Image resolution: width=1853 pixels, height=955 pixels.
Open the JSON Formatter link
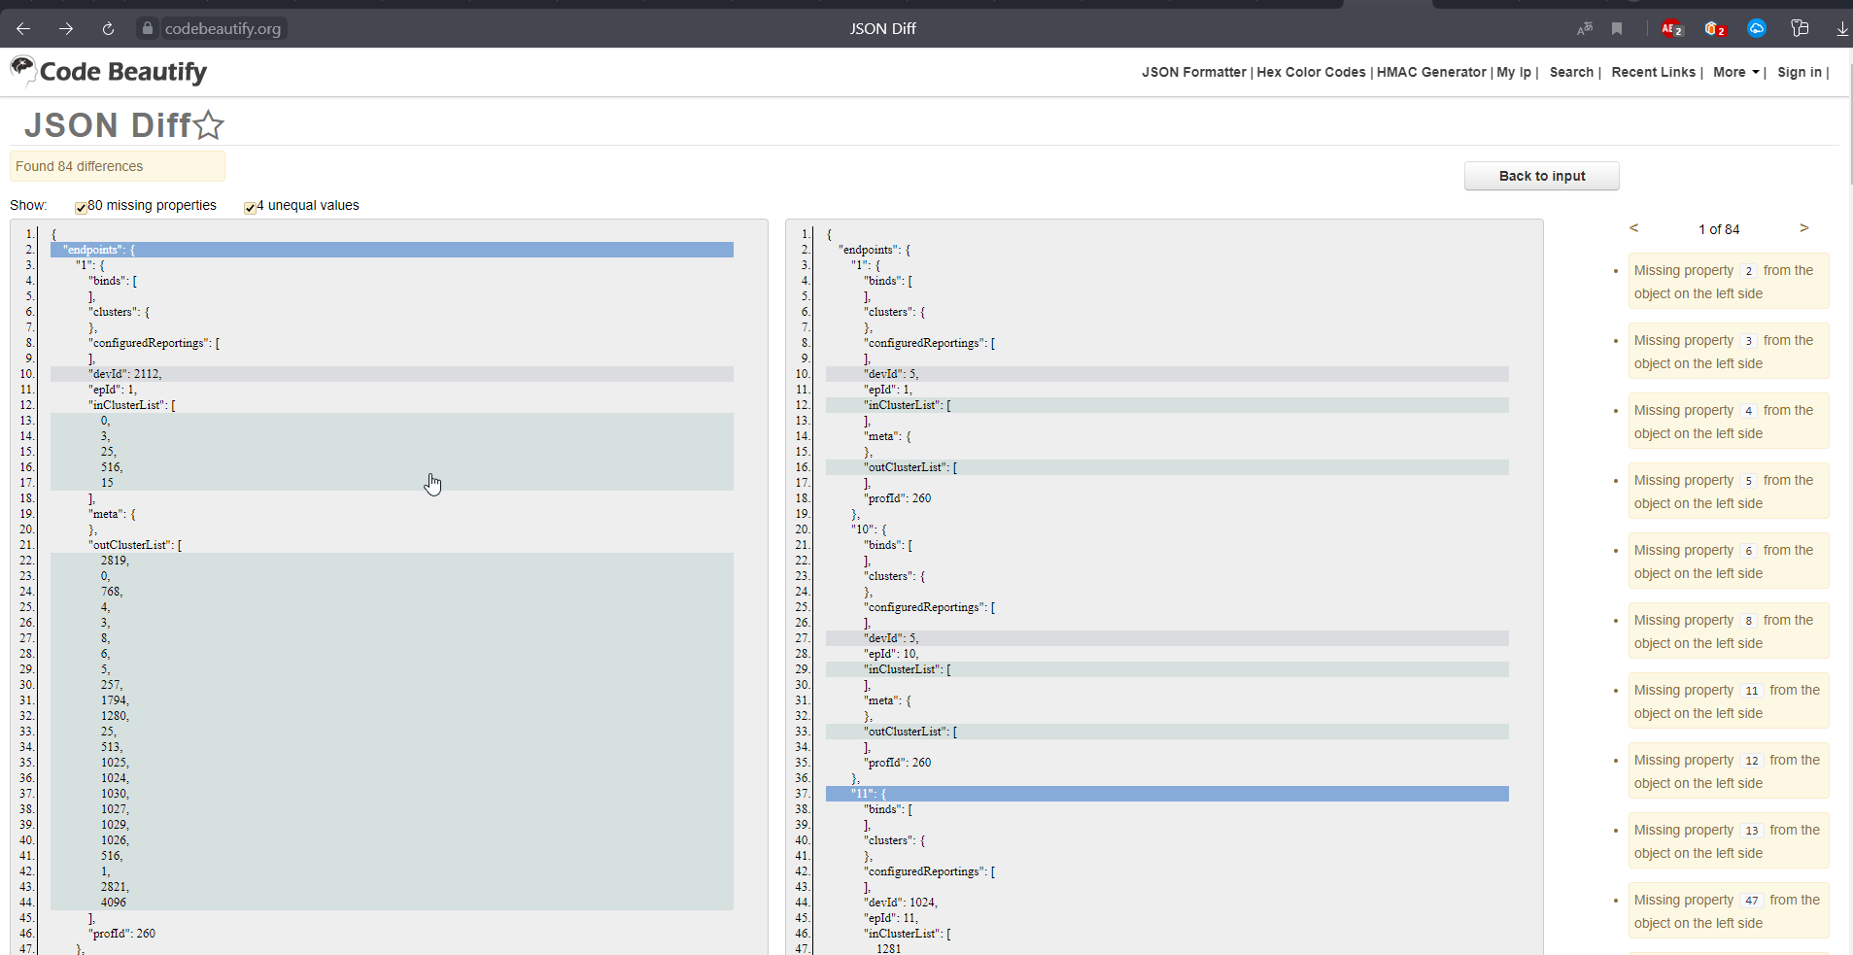click(1193, 72)
